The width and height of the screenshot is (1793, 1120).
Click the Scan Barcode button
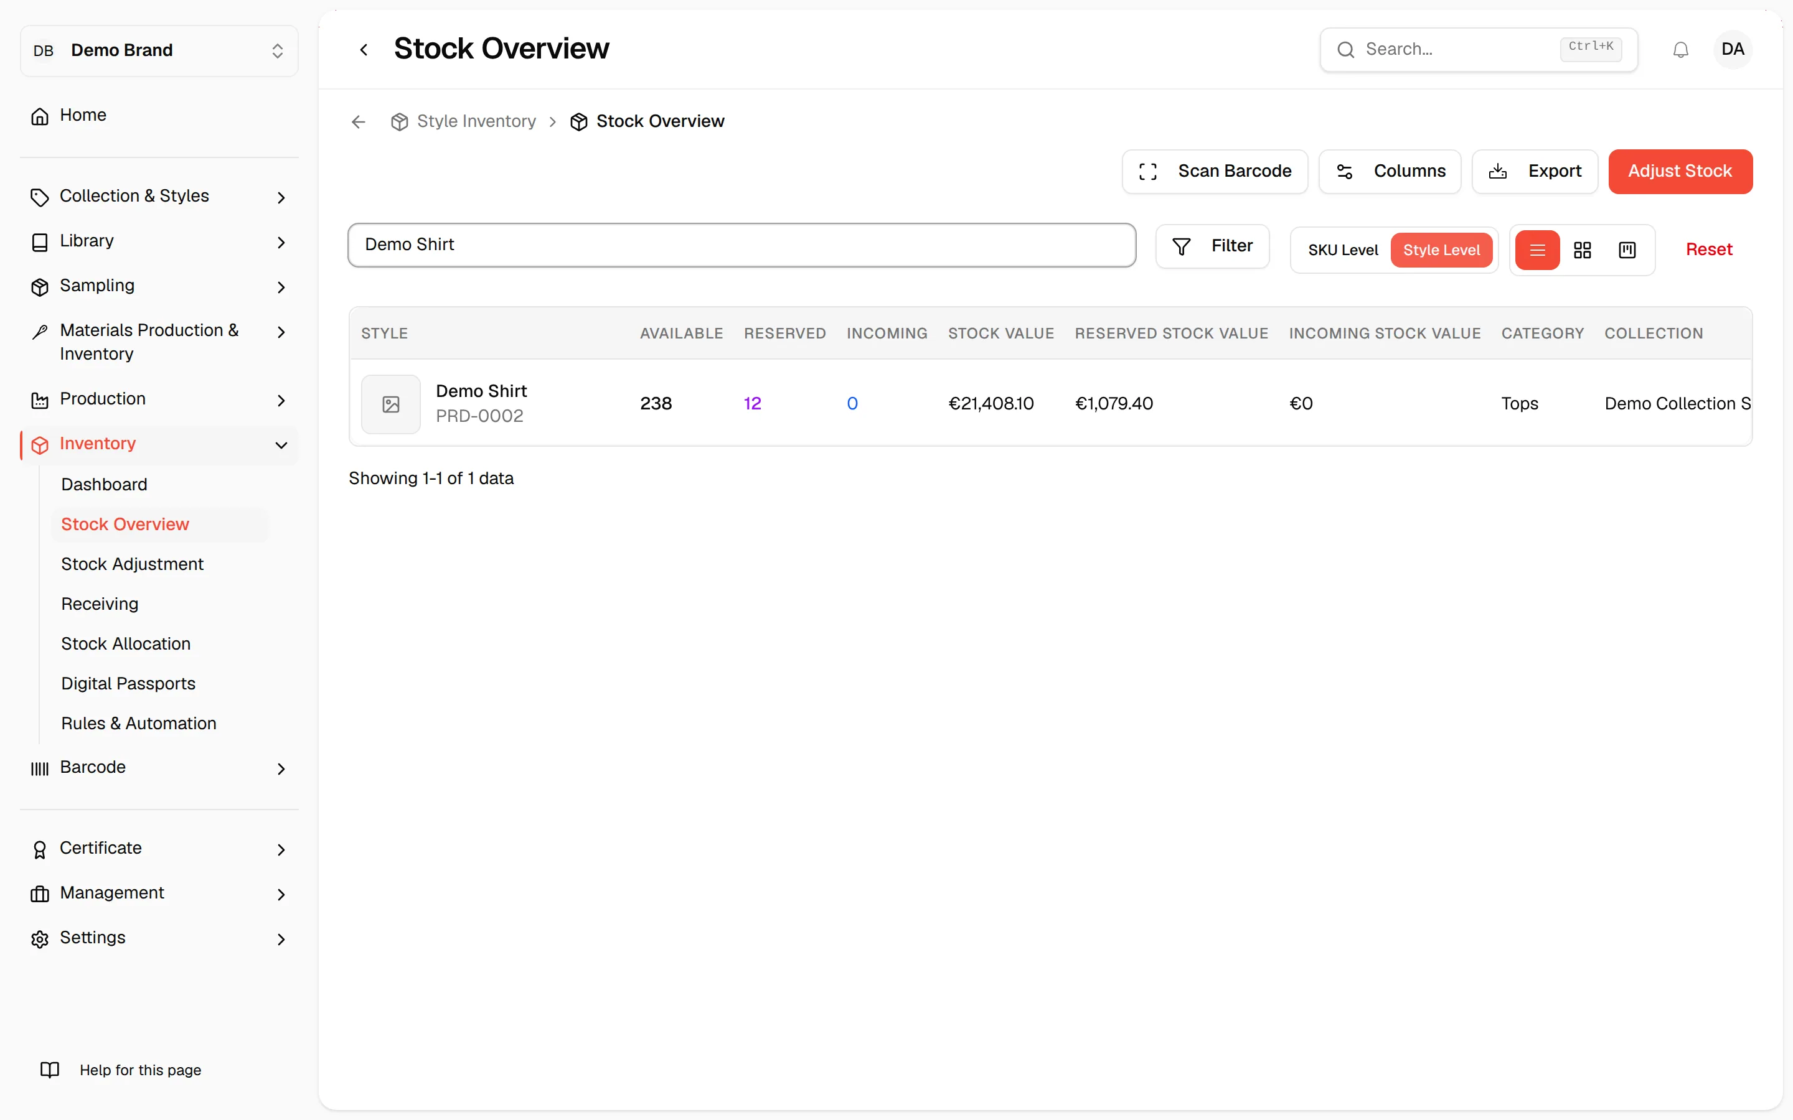[x=1215, y=172]
